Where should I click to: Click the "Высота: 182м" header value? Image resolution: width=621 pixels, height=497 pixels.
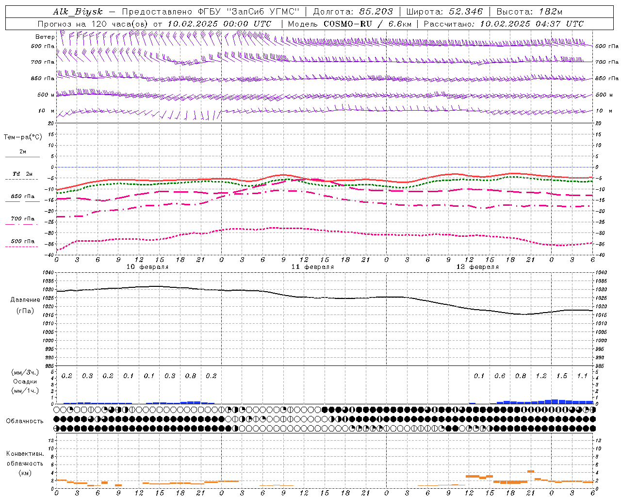tap(529, 12)
